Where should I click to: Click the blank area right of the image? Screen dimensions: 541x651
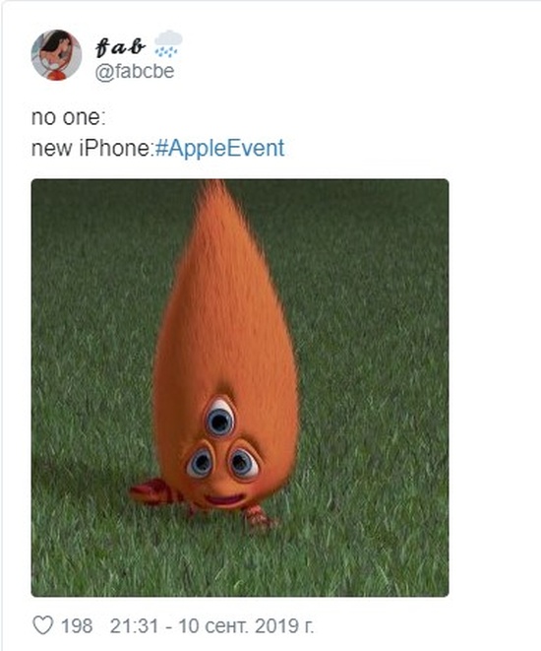(x=494, y=388)
